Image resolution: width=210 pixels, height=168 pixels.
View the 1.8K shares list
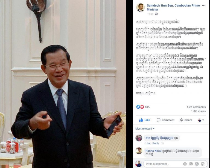pyautogui.click(x=198, y=111)
